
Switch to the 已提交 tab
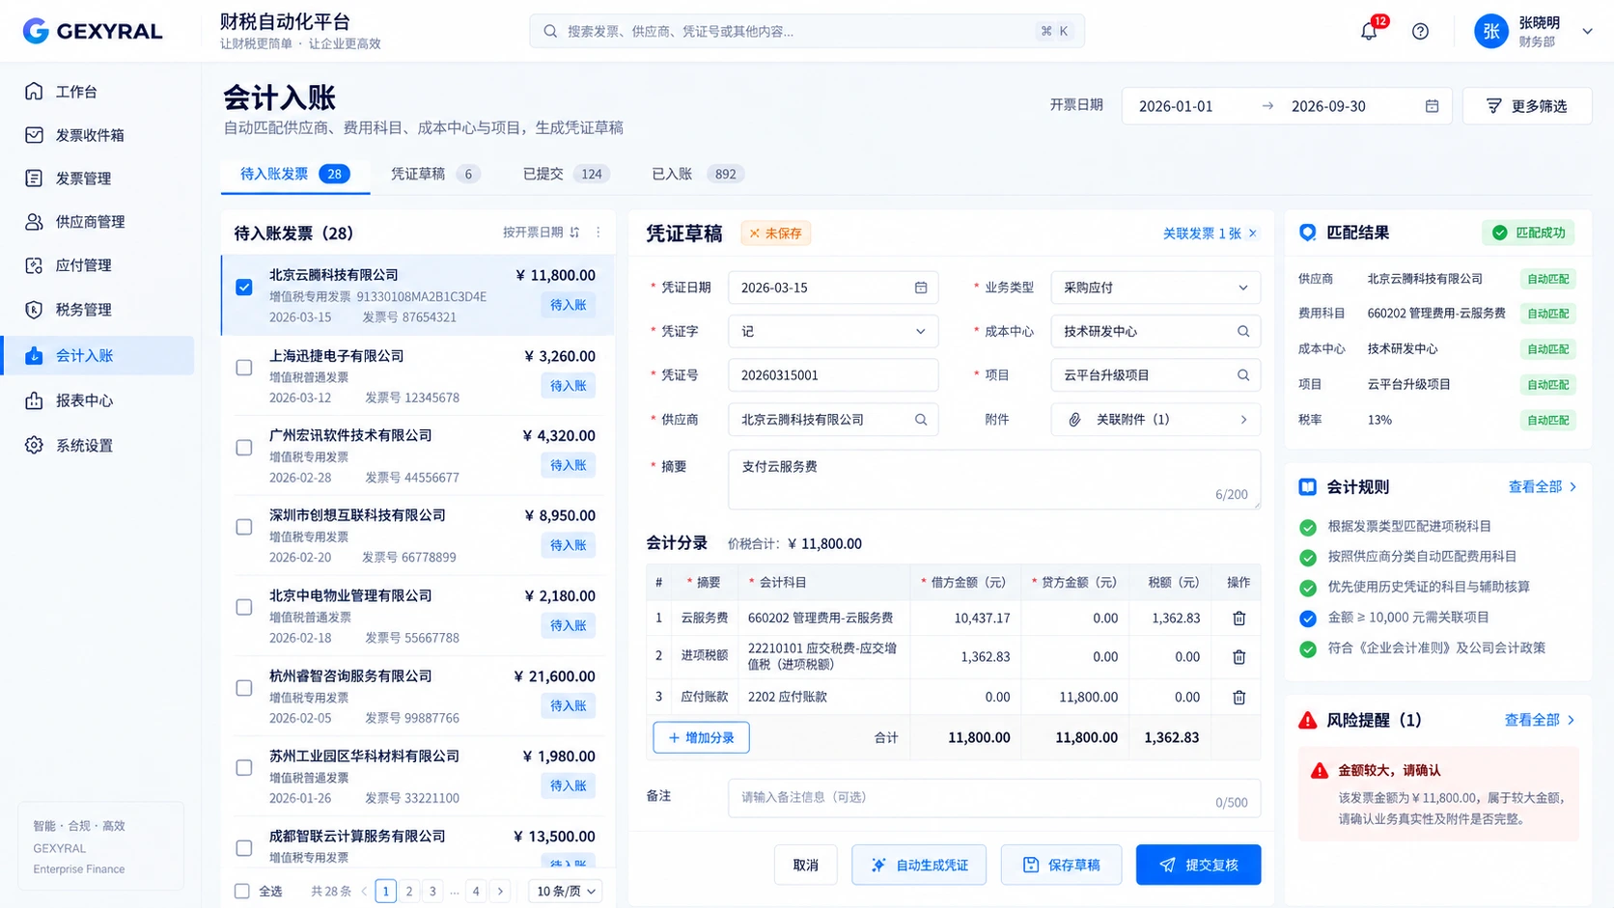pyautogui.click(x=567, y=174)
